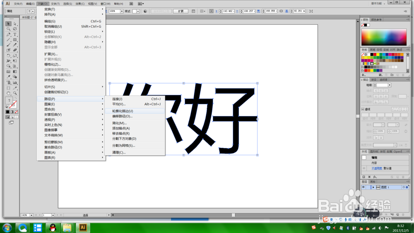414x233 pixels.
Task: Select the Width tool
Action: (8, 61)
